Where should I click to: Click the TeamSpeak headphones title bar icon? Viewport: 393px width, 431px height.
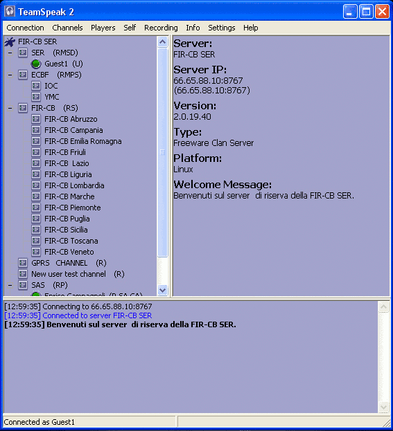pos(10,12)
